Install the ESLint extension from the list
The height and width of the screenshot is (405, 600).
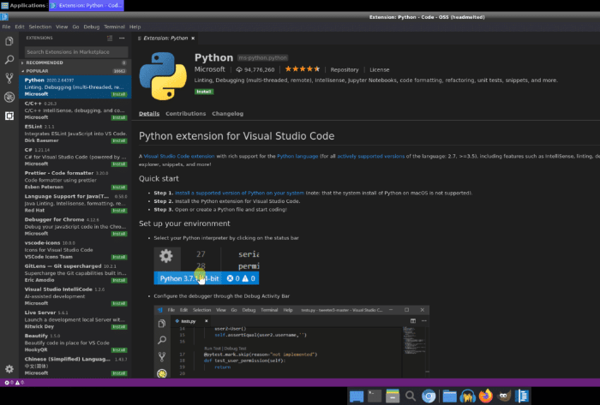(x=119, y=141)
